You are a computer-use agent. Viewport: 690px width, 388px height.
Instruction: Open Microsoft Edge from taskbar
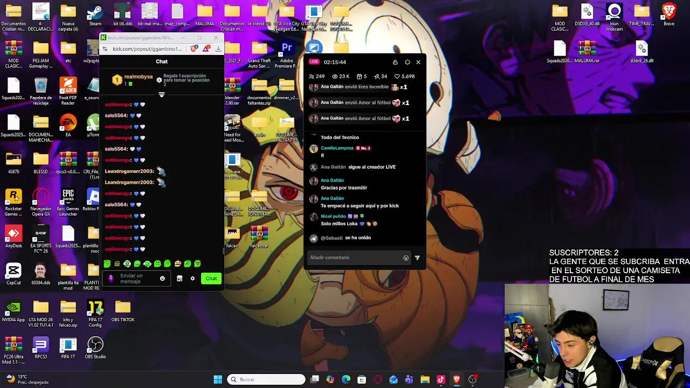[x=346, y=379]
